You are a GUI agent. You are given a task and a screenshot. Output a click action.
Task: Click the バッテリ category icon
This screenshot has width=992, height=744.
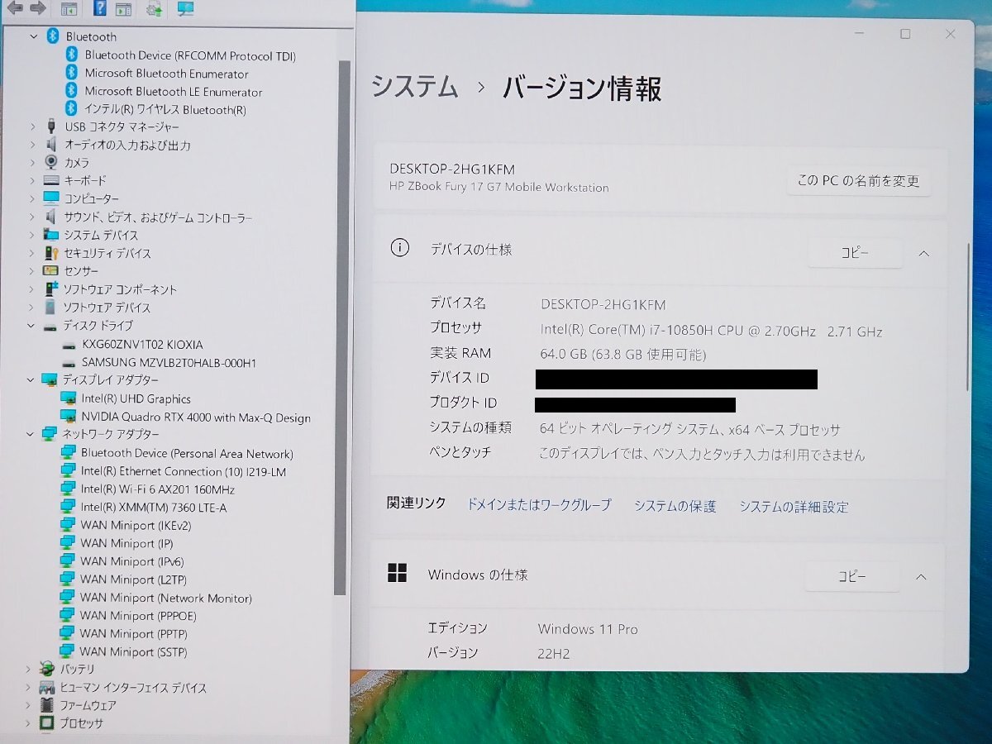click(x=46, y=669)
